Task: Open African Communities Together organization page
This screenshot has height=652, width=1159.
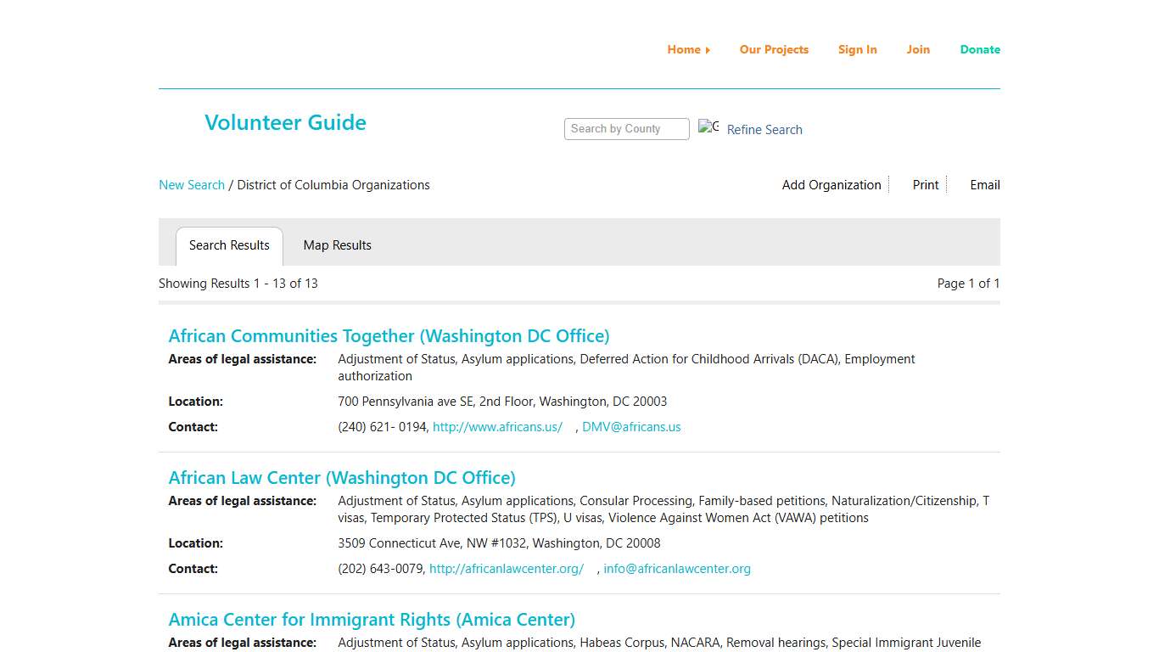Action: coord(389,335)
